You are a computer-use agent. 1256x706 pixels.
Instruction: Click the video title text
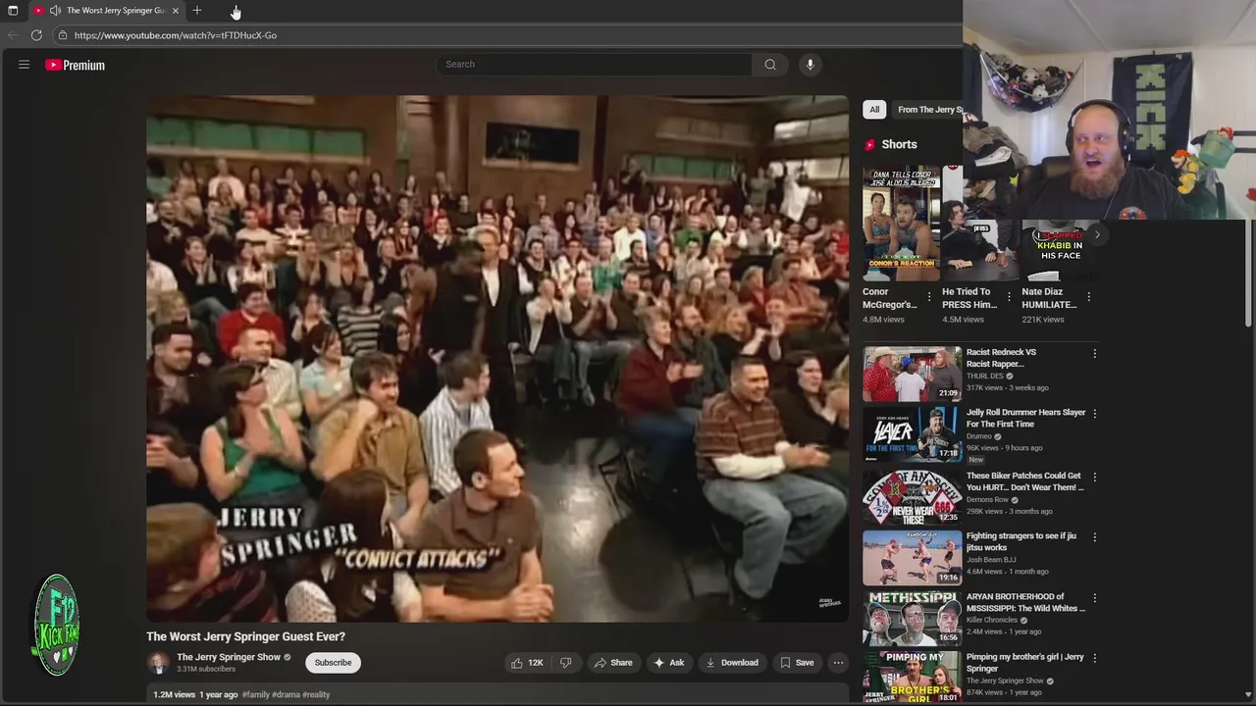[245, 636]
